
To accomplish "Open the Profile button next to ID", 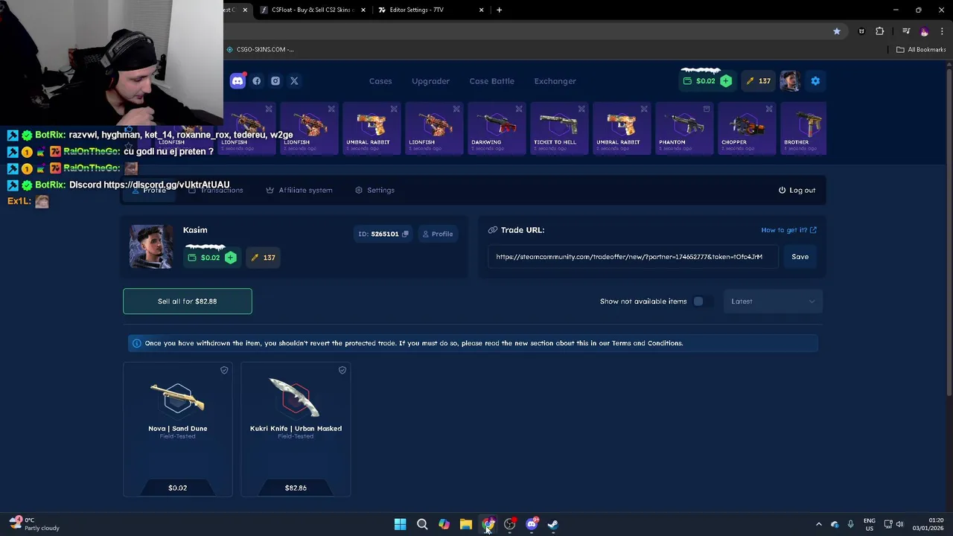I will (438, 234).
